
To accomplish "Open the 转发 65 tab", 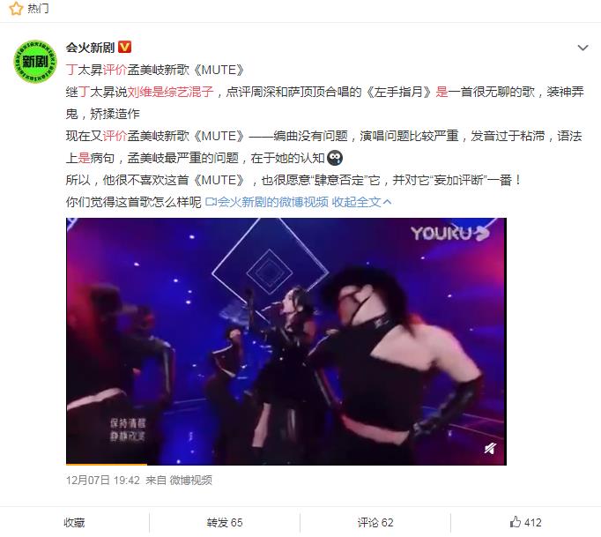I will point(225,522).
